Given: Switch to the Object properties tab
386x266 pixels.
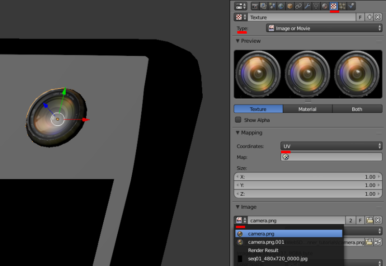Looking at the screenshot, I should [289, 6].
